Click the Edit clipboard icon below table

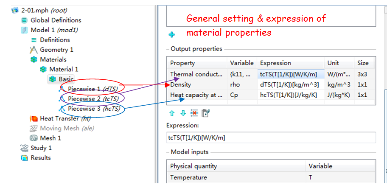coord(206,113)
